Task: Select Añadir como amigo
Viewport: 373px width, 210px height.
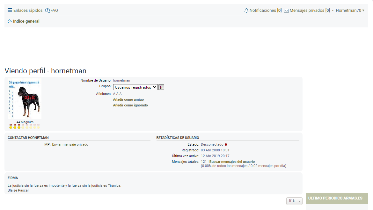Action: tap(128, 99)
